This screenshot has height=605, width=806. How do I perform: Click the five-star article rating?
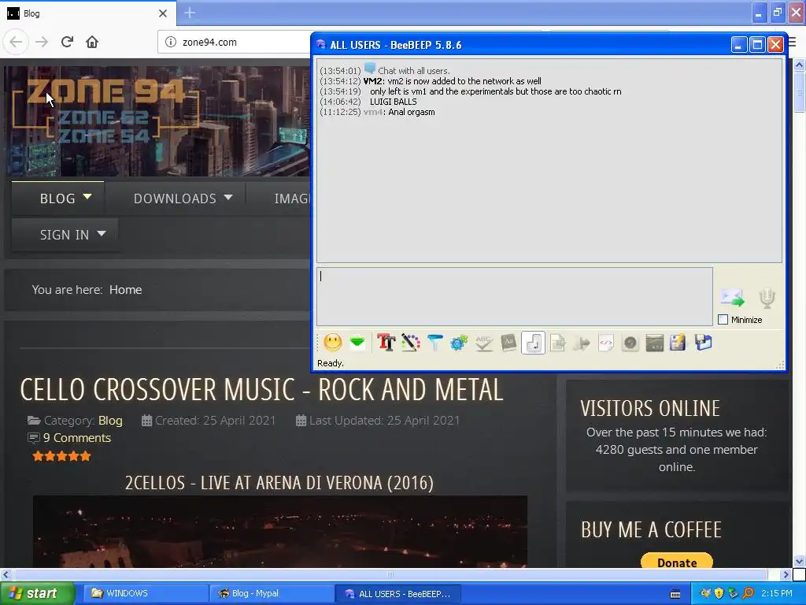click(x=61, y=456)
